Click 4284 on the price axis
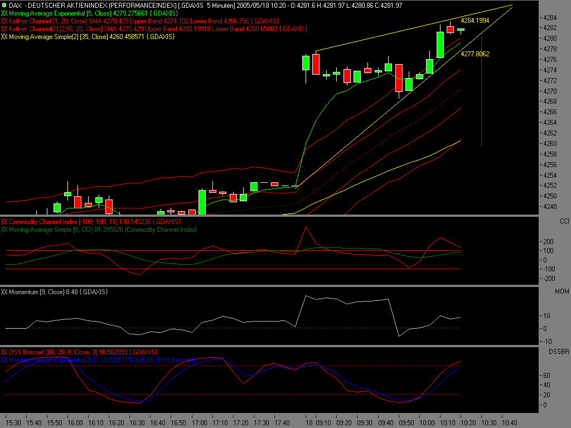571x428 pixels. pos(550,17)
